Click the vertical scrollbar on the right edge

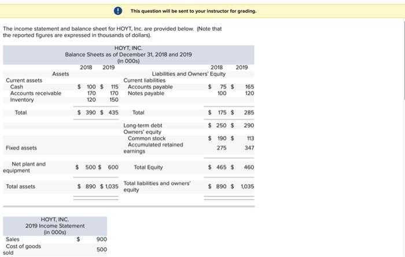pos(404,59)
